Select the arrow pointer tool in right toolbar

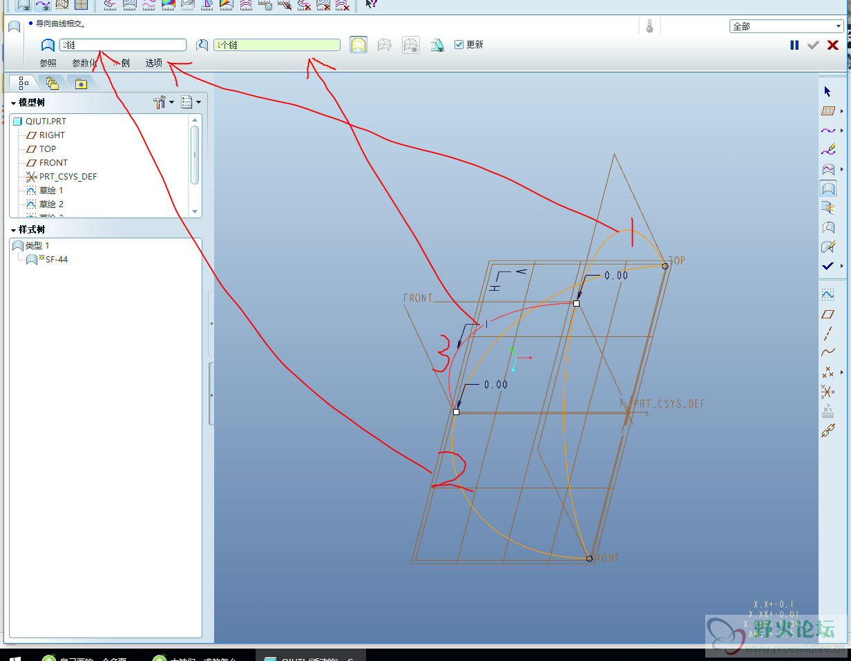pos(828,91)
